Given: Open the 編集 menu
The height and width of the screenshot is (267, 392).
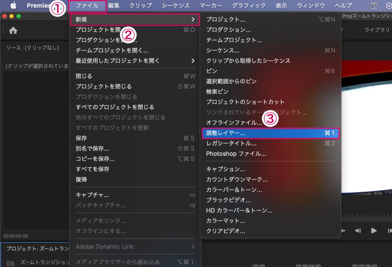Looking at the screenshot, I should [x=114, y=6].
